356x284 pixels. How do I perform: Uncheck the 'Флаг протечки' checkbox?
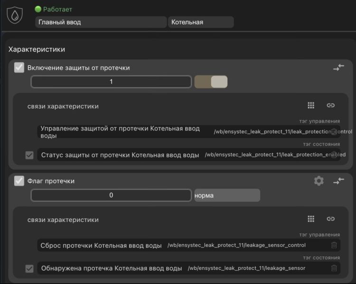(19, 181)
